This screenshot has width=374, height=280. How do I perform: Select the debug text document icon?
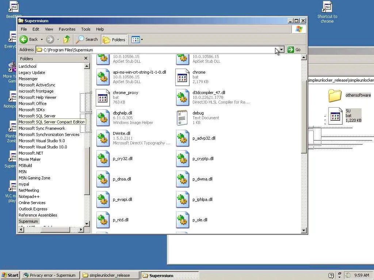[x=183, y=118]
